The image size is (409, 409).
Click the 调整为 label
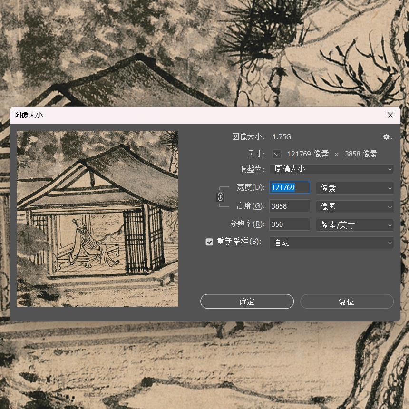(252, 169)
